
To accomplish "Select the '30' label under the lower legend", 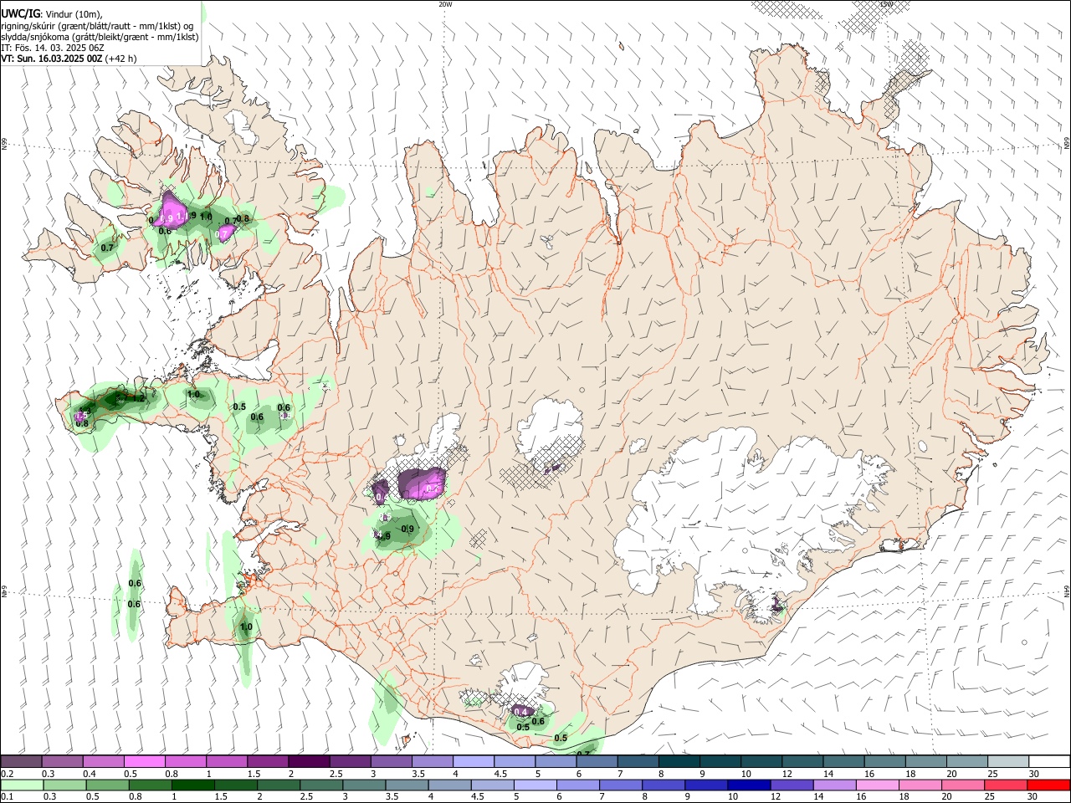I will [x=1033, y=797].
